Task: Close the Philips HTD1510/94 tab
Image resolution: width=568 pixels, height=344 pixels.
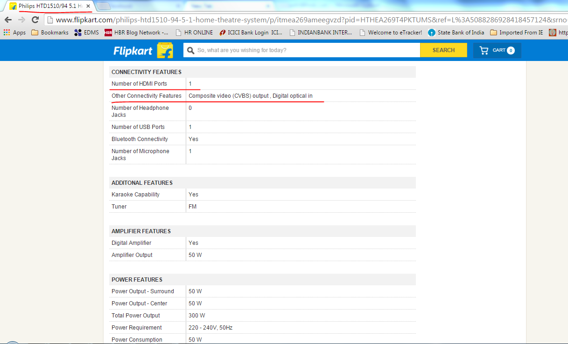Action: [x=88, y=6]
